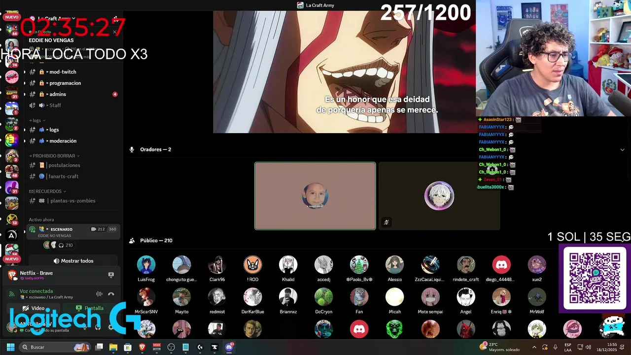Screen dimensions: 631x355
Task: Click the Mostrar todos button
Action: pos(73,261)
